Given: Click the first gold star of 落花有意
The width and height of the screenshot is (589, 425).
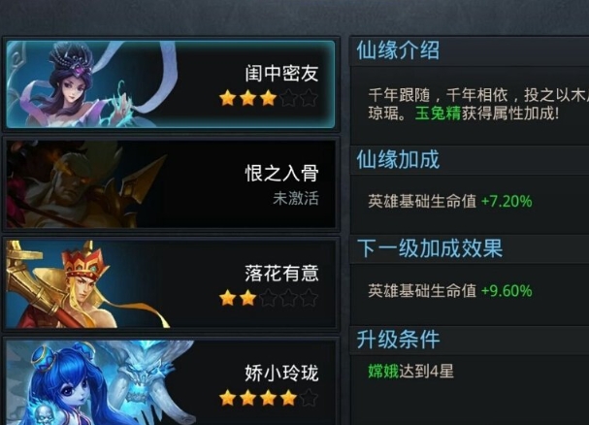Looking at the screenshot, I should (228, 298).
